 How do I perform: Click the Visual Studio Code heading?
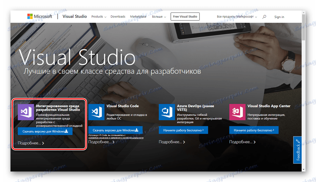tap(123, 106)
